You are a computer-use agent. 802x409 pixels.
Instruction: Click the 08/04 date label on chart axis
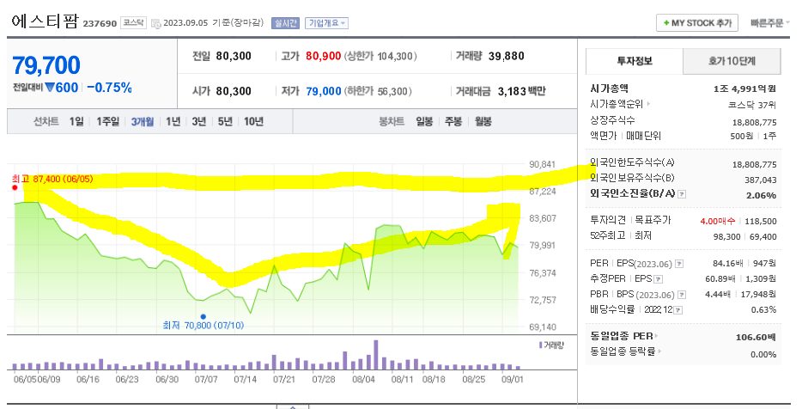point(363,379)
